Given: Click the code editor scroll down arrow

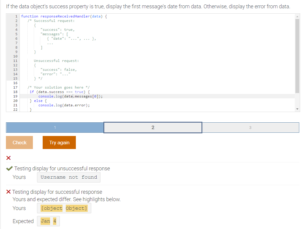Looking at the screenshot, I should 297,109.
